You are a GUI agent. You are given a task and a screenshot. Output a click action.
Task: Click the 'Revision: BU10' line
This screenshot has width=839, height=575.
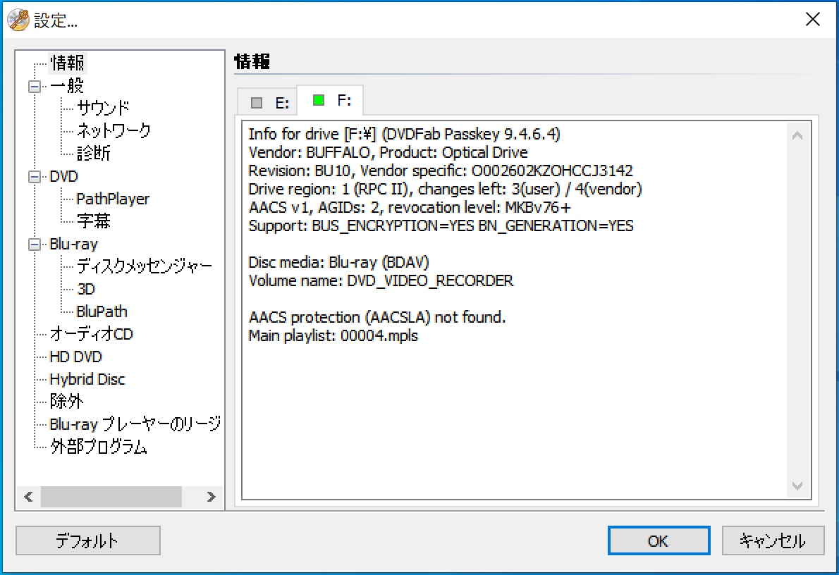[441, 171]
